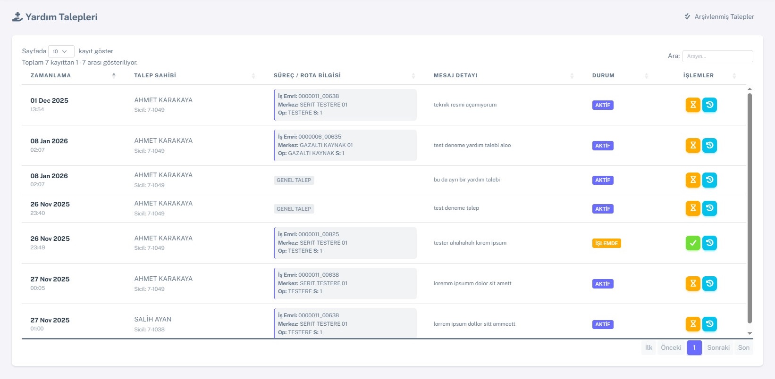Sort table by Zamanlama column
The height and width of the screenshot is (379, 775).
coord(51,75)
